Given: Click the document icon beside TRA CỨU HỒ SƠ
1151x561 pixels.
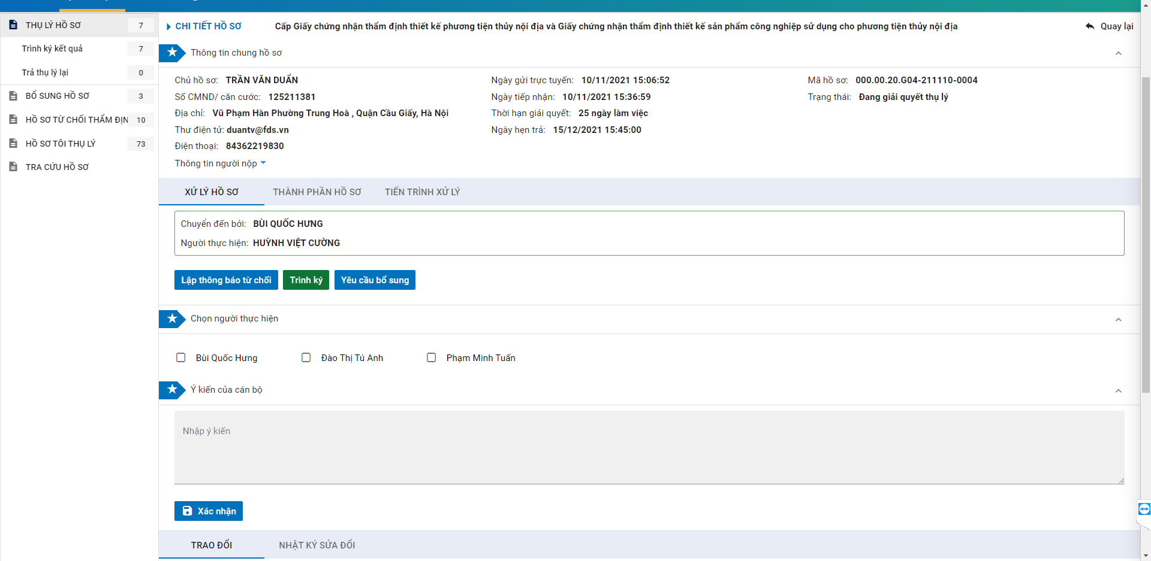Looking at the screenshot, I should click(x=13, y=167).
